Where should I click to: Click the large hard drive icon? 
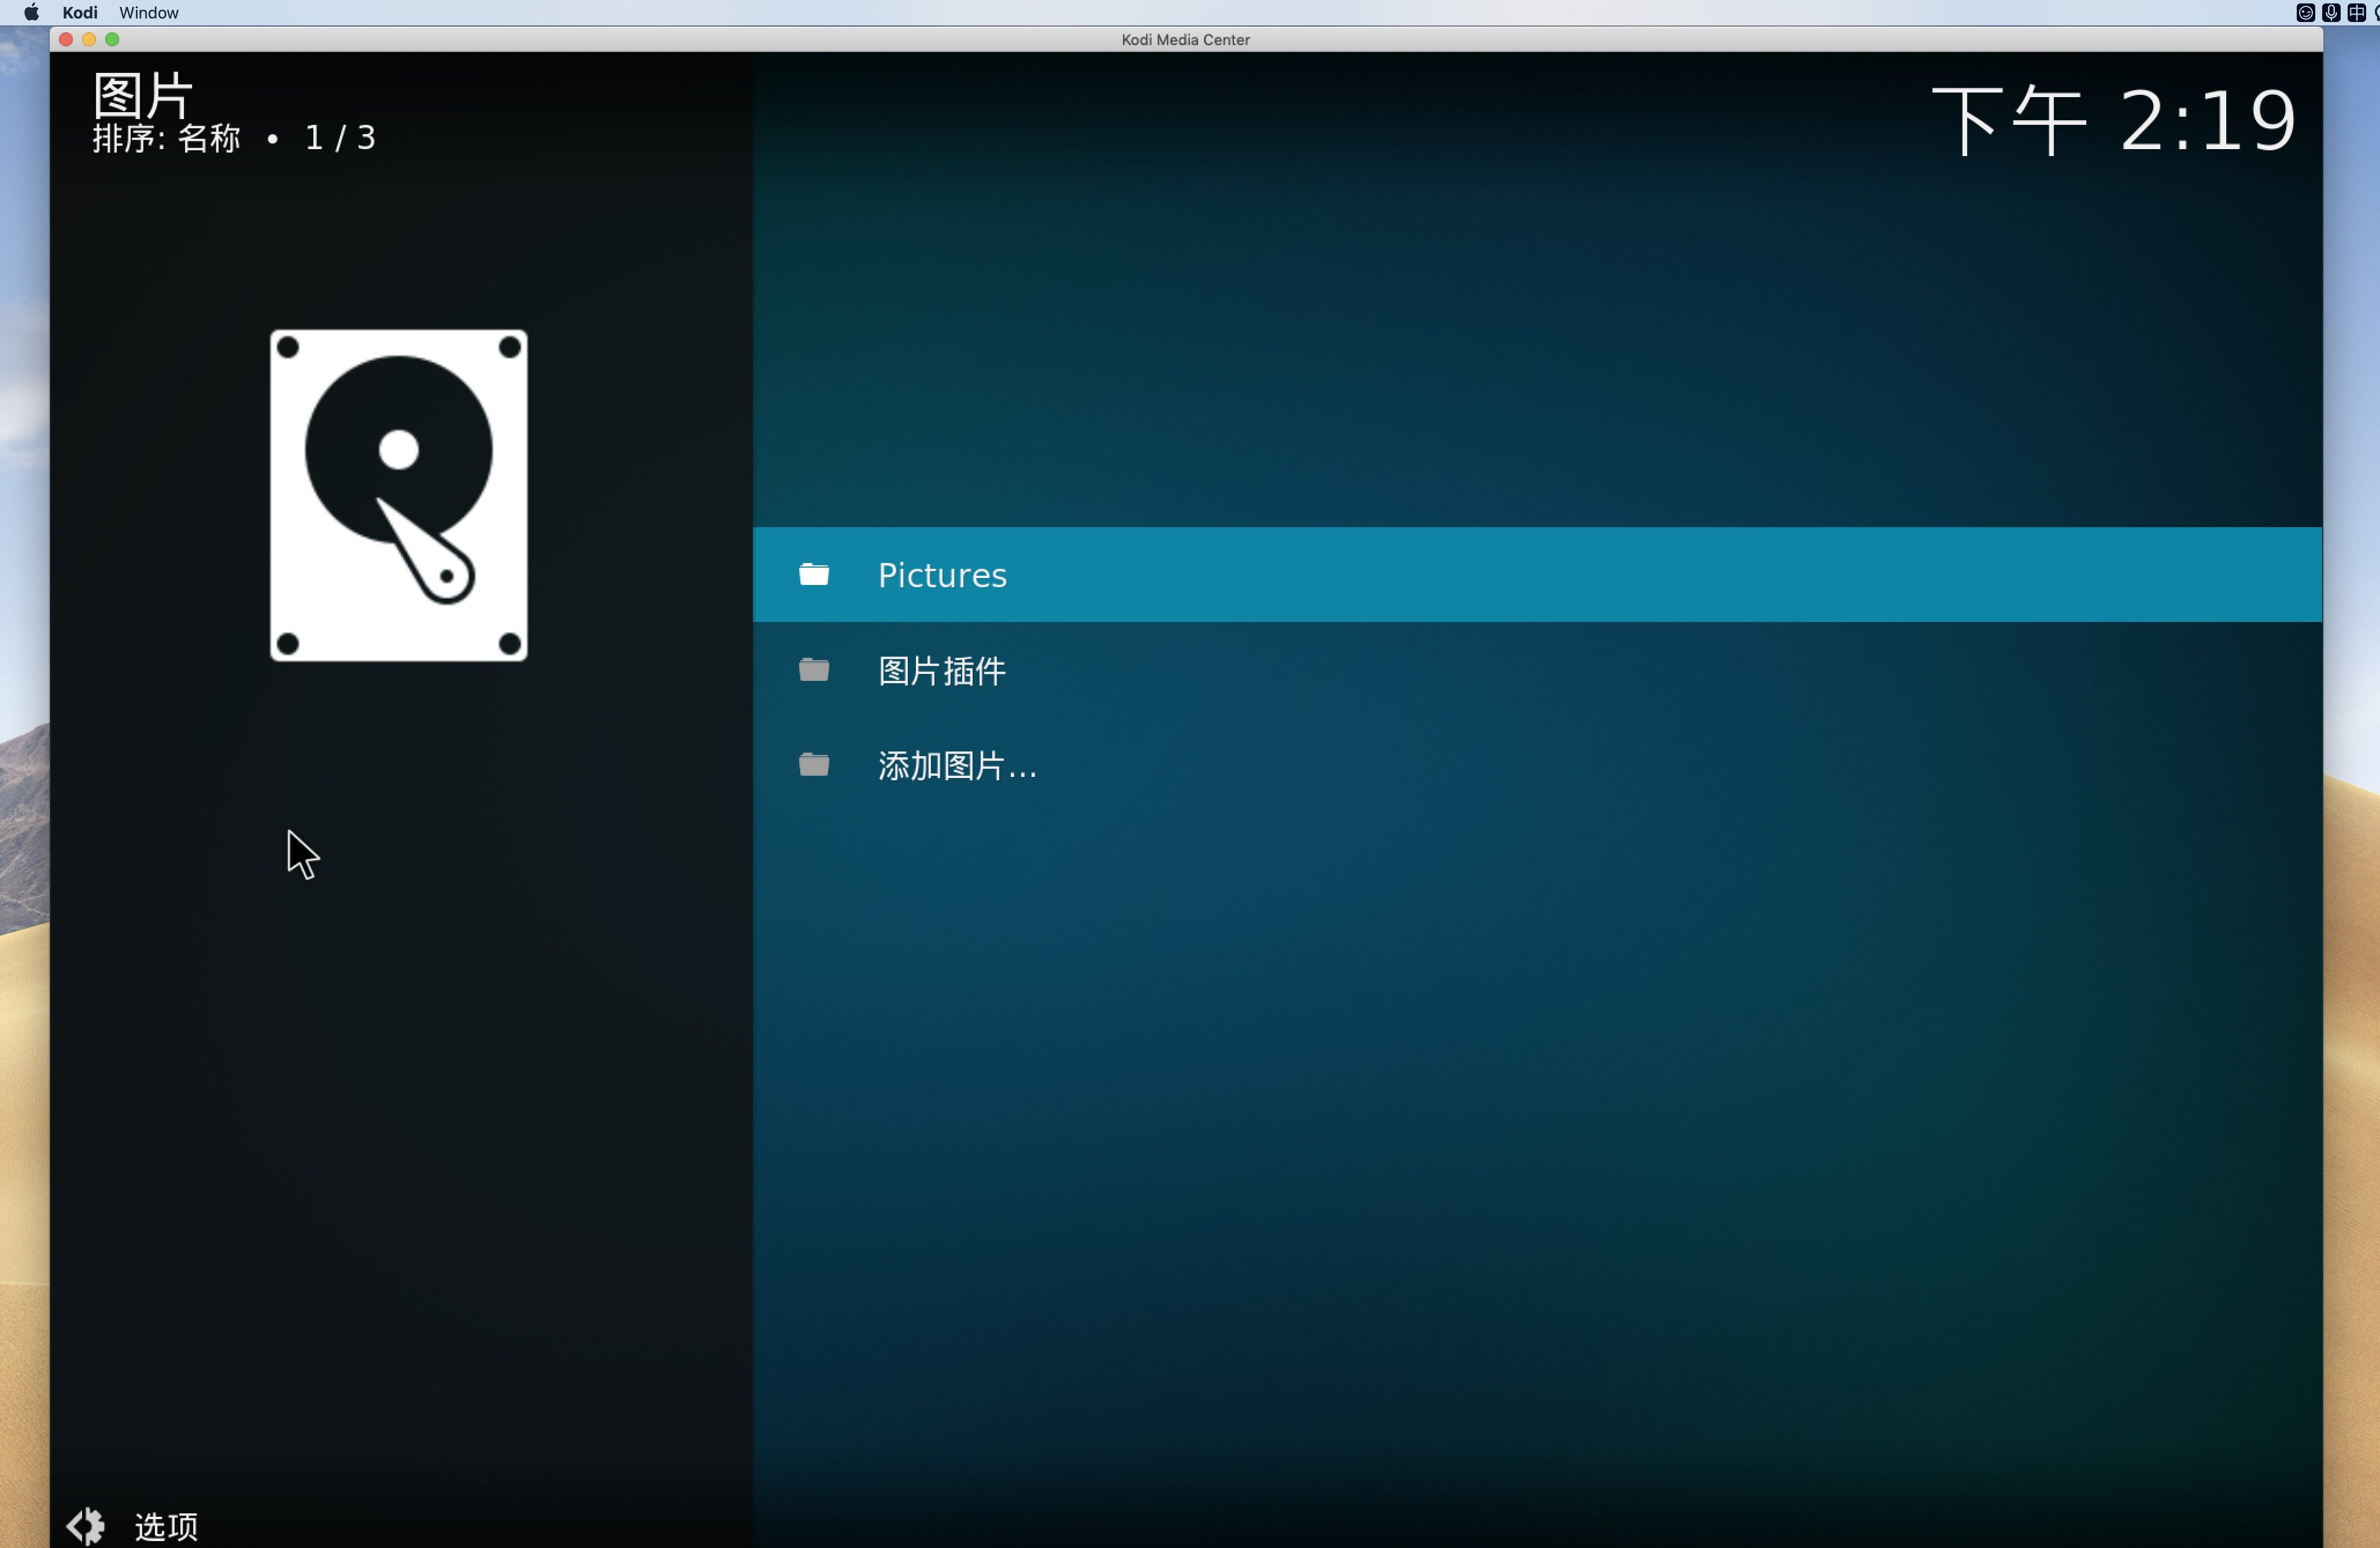tap(398, 496)
